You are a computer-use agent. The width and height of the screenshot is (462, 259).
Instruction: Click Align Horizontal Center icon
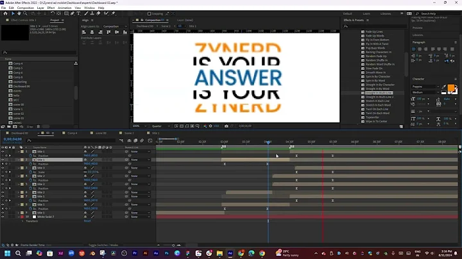click(x=92, y=32)
